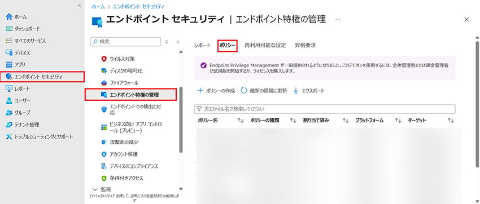Switch to the レポート tab
Screen dimensions: 480x204
pyautogui.click(x=203, y=46)
